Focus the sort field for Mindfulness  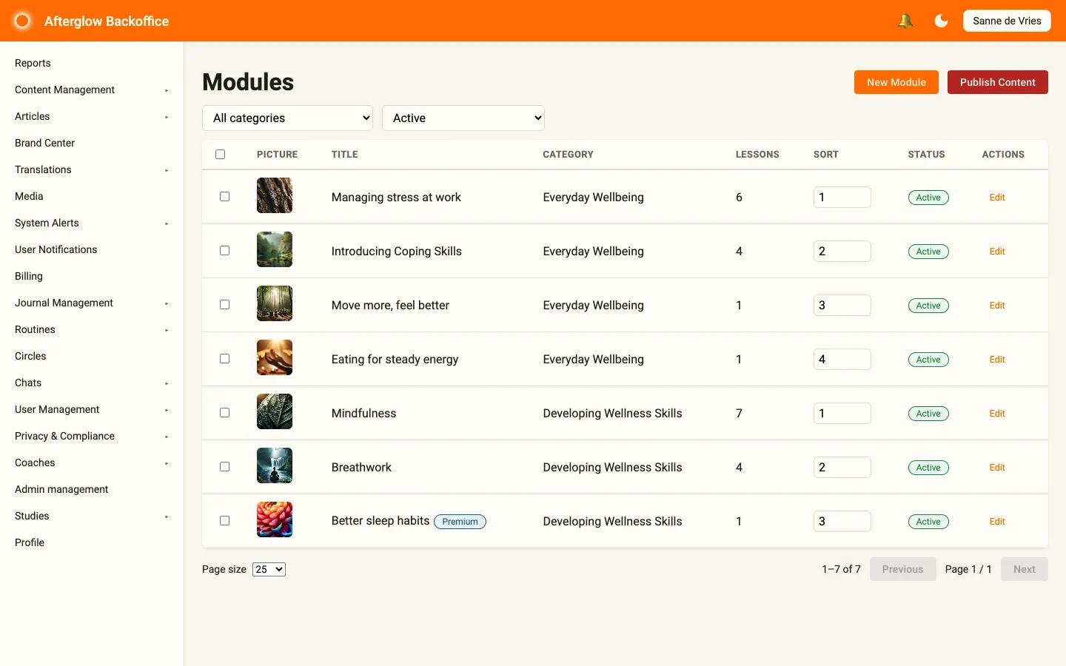point(842,413)
